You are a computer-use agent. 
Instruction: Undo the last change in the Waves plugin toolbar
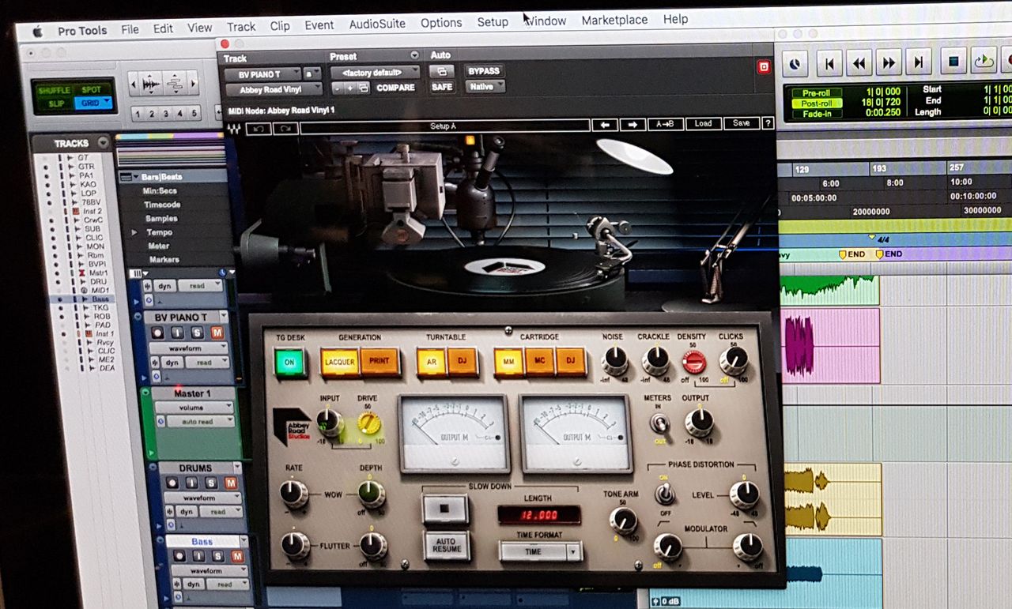click(x=259, y=128)
